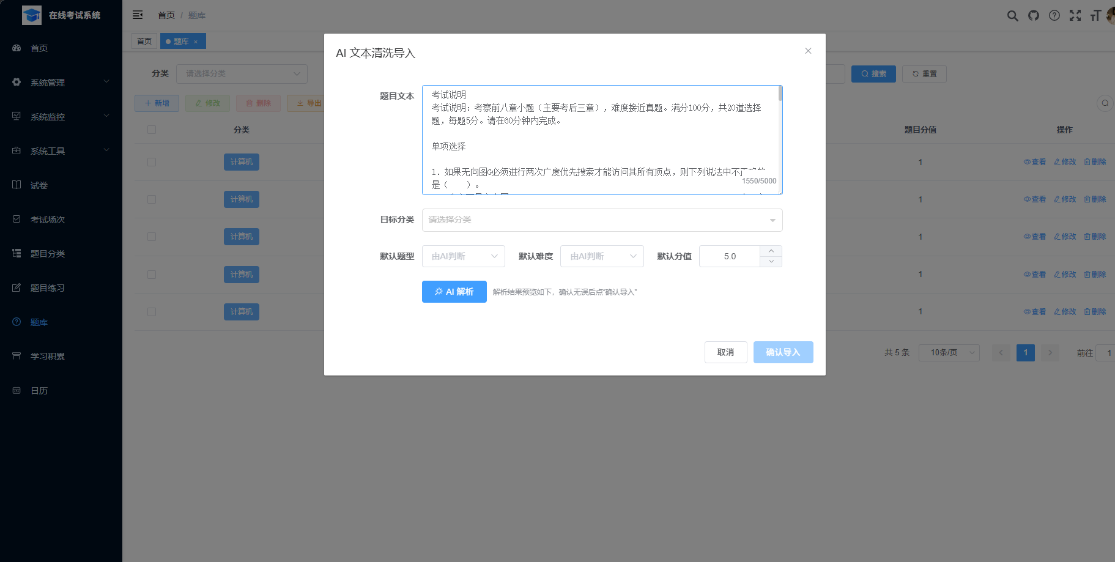Click the graduation cap logo icon
This screenshot has height=562, width=1115.
pyautogui.click(x=32, y=15)
